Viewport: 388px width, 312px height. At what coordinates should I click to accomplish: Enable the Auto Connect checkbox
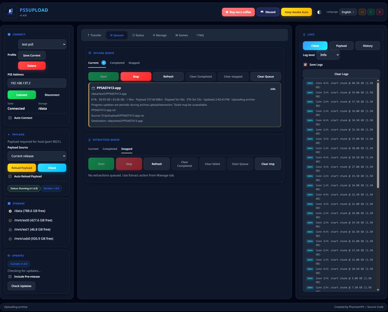[10, 118]
